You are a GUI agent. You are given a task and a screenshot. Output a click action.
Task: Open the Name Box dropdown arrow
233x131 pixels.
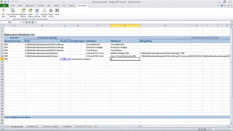(21, 22)
